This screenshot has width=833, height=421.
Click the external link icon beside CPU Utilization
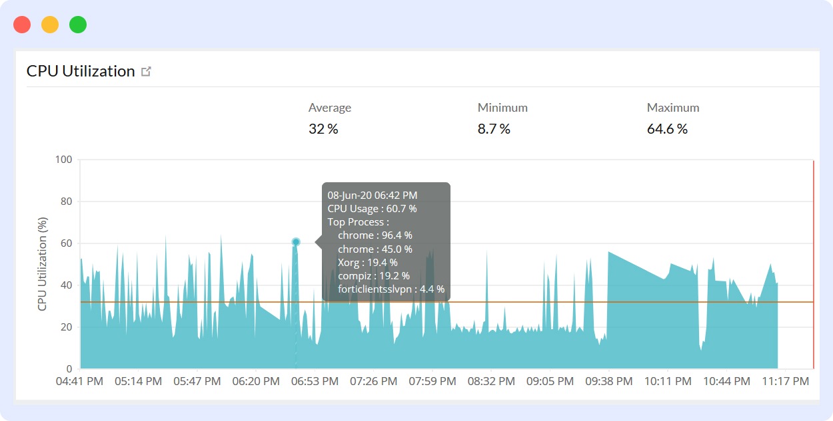coord(147,70)
